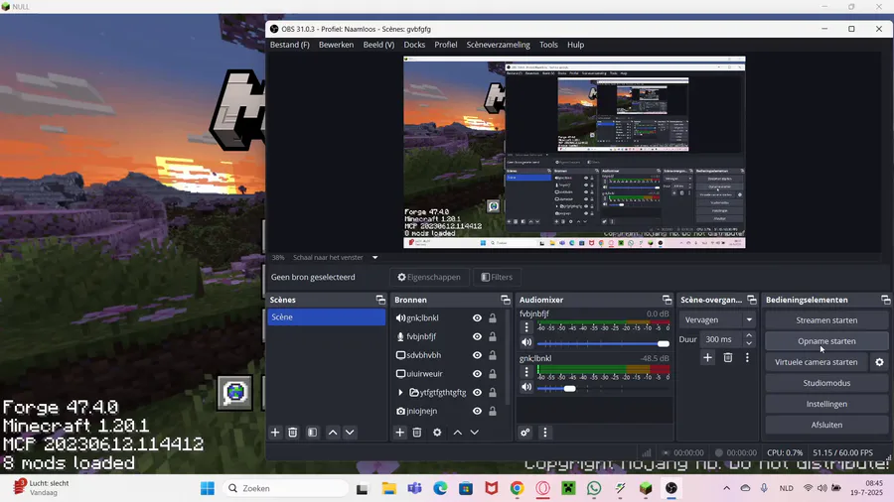The height and width of the screenshot is (502, 894).
Task: Hide the uiuirweuir source
Action: [x=477, y=374]
